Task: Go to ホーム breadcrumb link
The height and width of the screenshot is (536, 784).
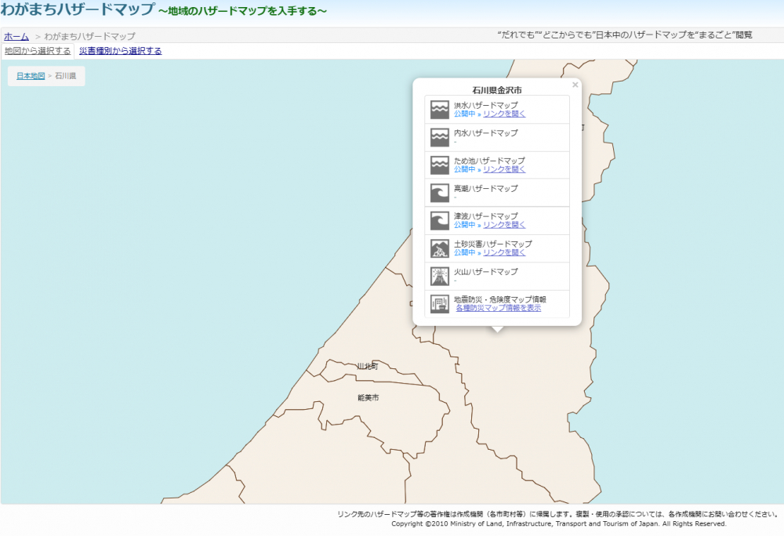Action: click(16, 36)
